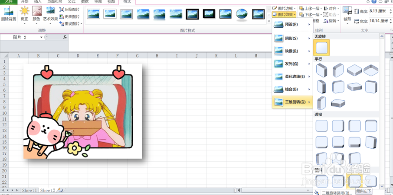
Task: Switch to the Sheet1 worksheet tab
Action: point(29,191)
